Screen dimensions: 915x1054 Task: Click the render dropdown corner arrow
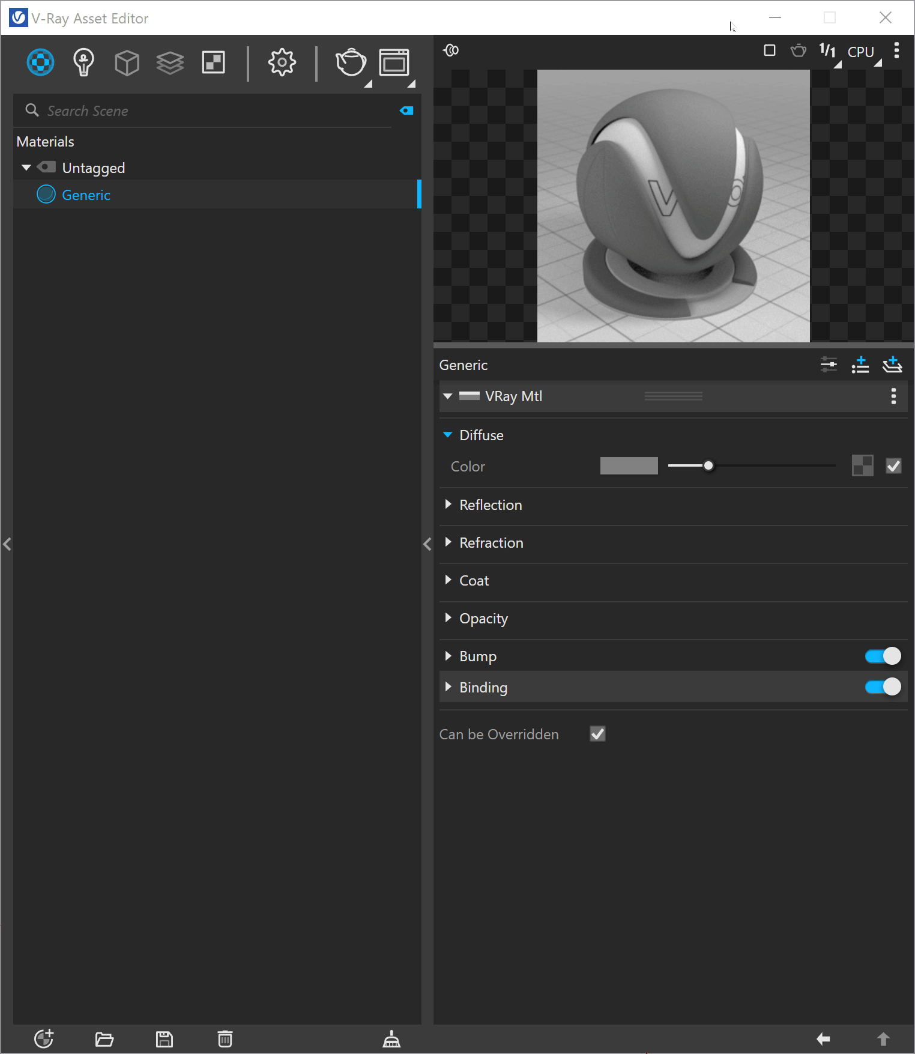pyautogui.click(x=368, y=83)
